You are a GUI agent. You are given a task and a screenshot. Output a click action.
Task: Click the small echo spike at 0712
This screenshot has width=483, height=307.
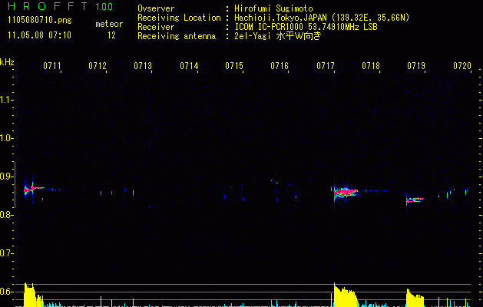tap(101, 193)
